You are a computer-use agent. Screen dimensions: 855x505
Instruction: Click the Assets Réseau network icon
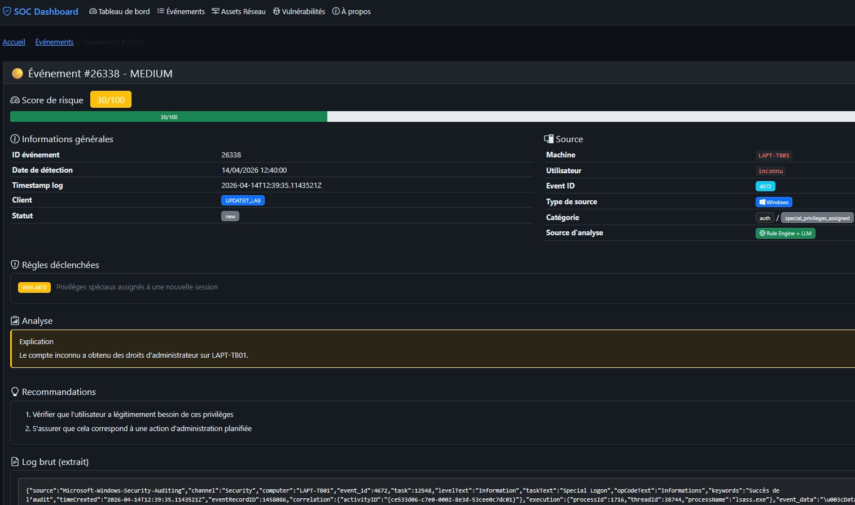(x=216, y=11)
